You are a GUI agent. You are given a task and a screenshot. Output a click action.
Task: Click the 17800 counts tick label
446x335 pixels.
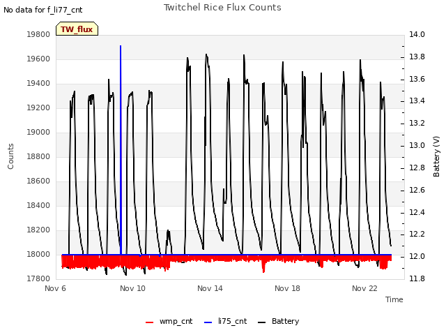[x=38, y=278]
